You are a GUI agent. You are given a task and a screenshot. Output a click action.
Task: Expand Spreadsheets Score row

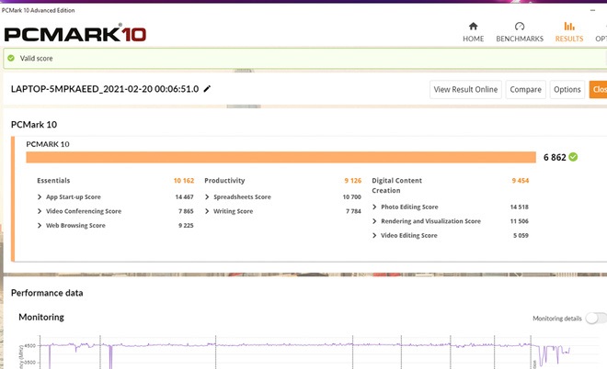(x=207, y=197)
